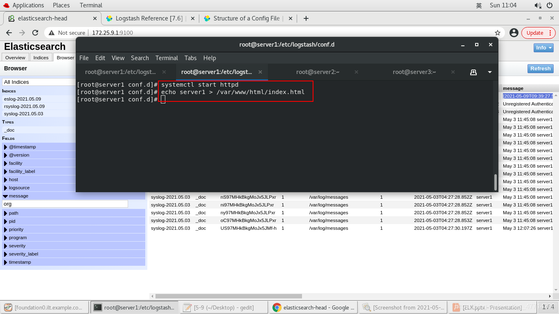This screenshot has width=559, height=314.
Task: Click the terminal vertical scrollbar
Action: click(496, 182)
